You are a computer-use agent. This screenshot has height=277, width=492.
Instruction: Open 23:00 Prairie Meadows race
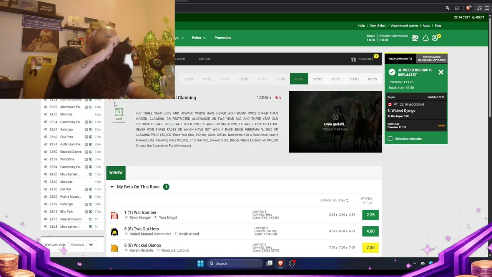72,197
